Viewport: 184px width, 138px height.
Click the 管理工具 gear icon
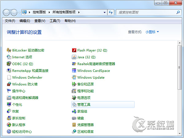(74, 105)
